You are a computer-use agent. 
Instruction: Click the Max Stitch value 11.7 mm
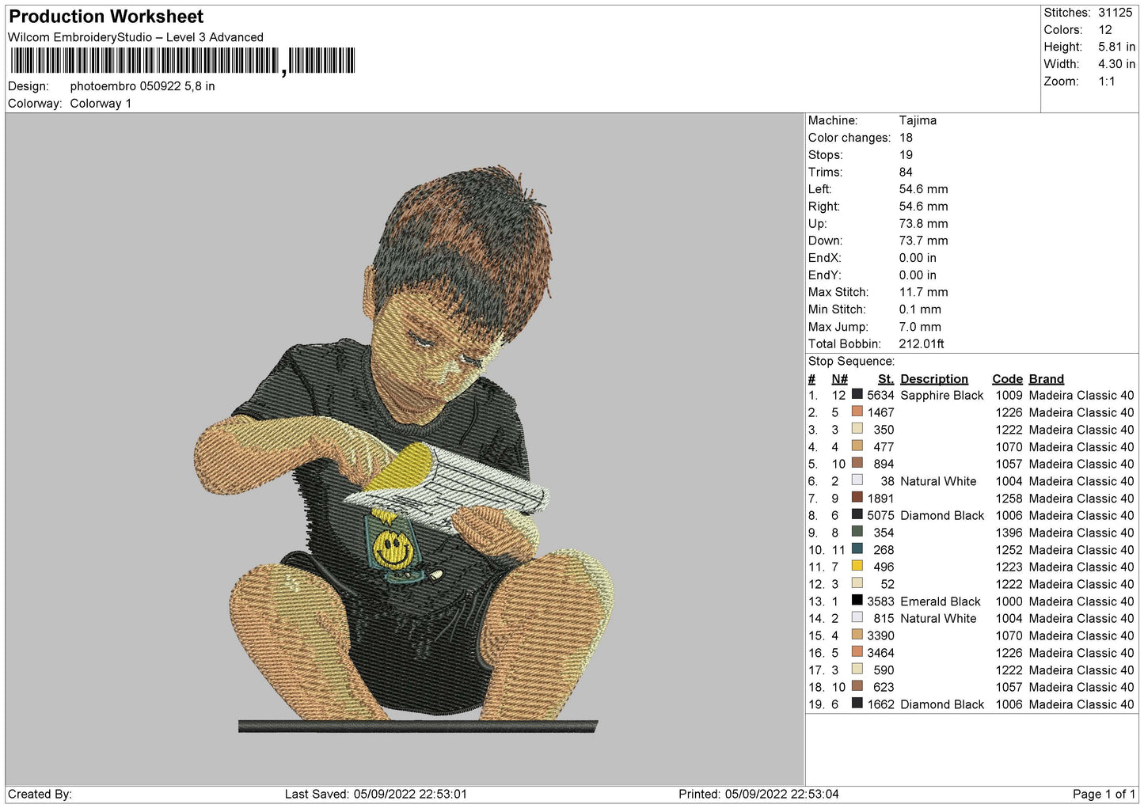(x=923, y=292)
